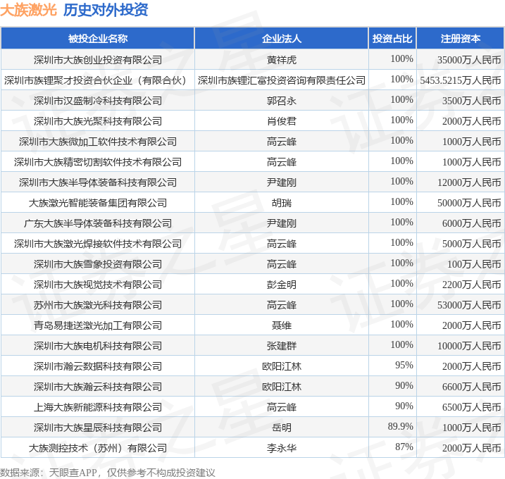
Task: Click legal representative 李永华
Action: pyautogui.click(x=281, y=448)
